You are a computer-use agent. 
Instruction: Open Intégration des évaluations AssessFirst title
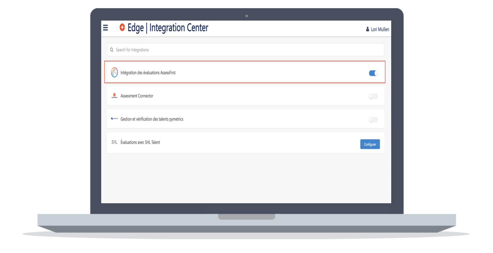tap(148, 73)
